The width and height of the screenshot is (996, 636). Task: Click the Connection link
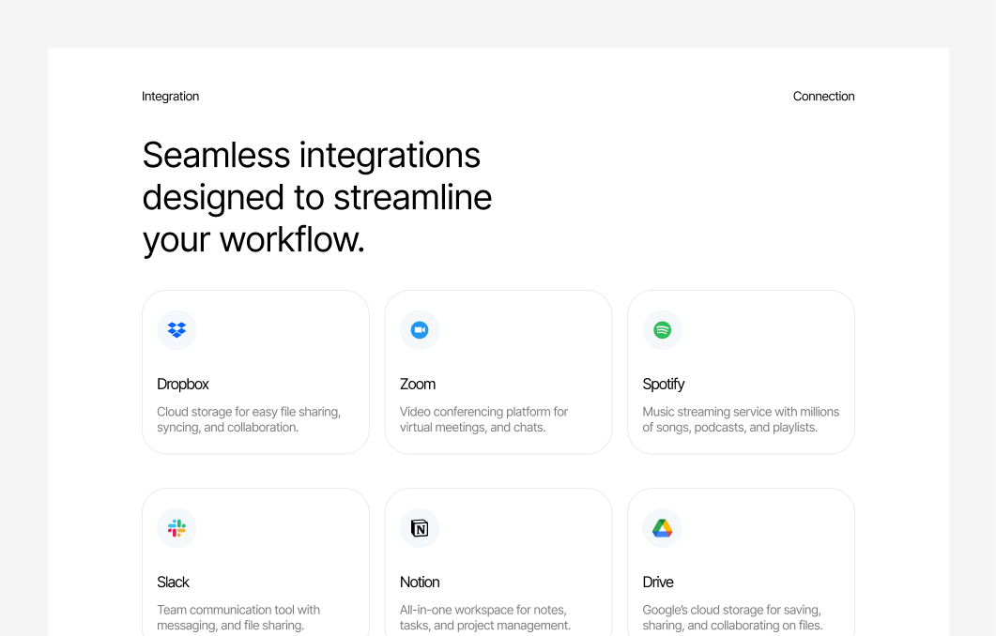coord(823,96)
